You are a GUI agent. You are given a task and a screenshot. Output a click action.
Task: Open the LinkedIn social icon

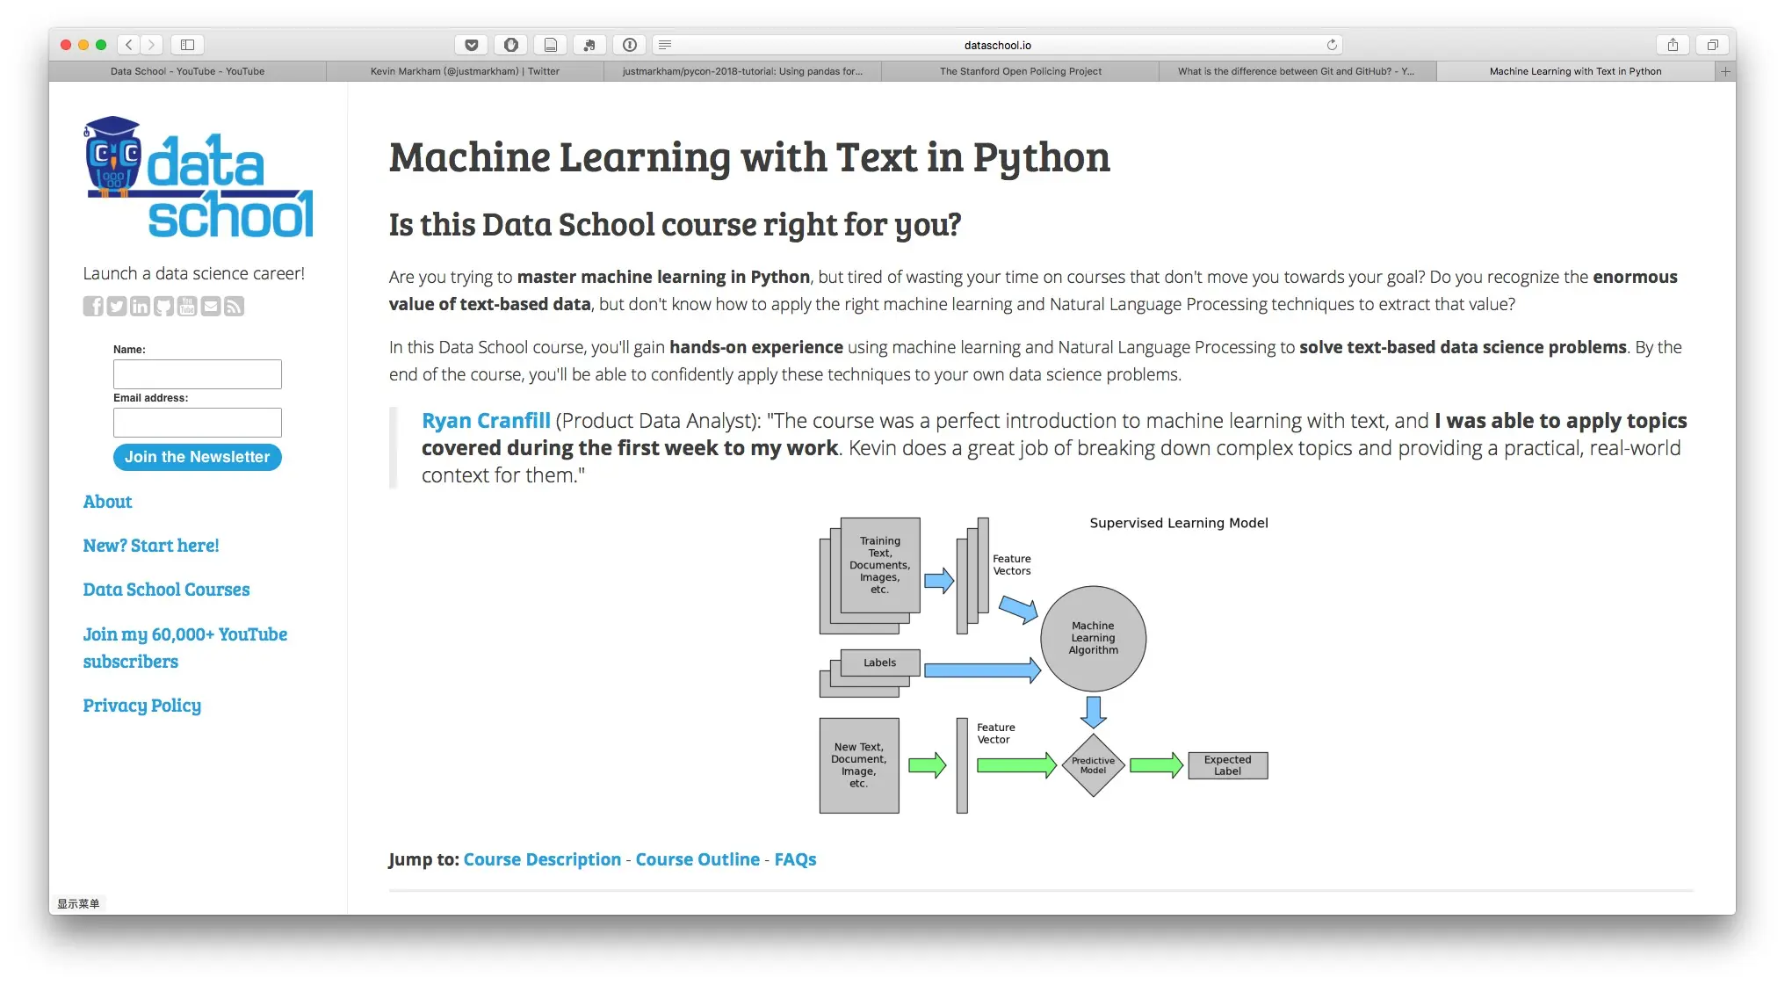141,306
